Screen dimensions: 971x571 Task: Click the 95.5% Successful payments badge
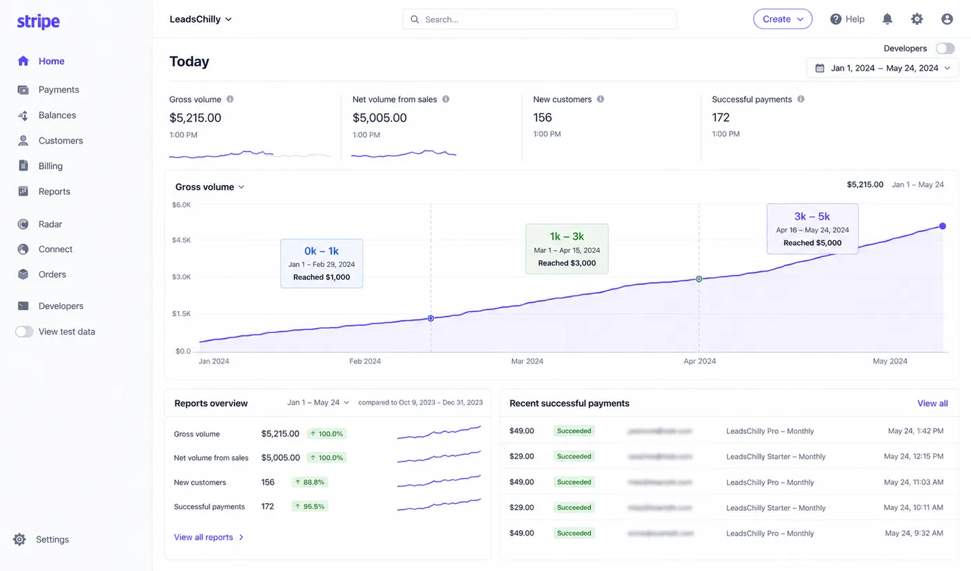309,507
